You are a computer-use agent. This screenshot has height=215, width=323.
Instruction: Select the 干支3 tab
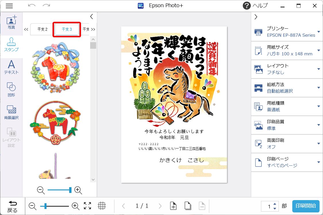click(67, 29)
